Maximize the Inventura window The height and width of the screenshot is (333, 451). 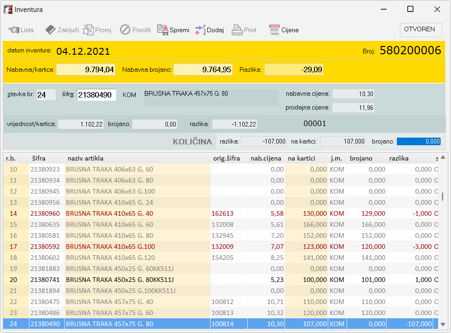pyautogui.click(x=411, y=9)
